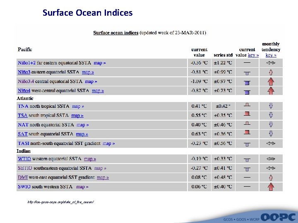Open the SAT index link

point(23,134)
